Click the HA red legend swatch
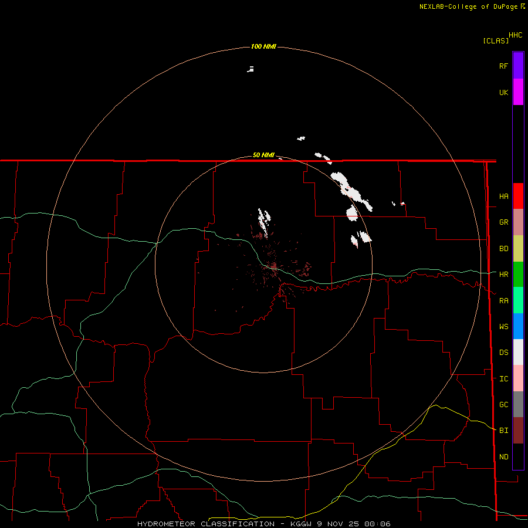This screenshot has width=528, height=528. pos(518,196)
